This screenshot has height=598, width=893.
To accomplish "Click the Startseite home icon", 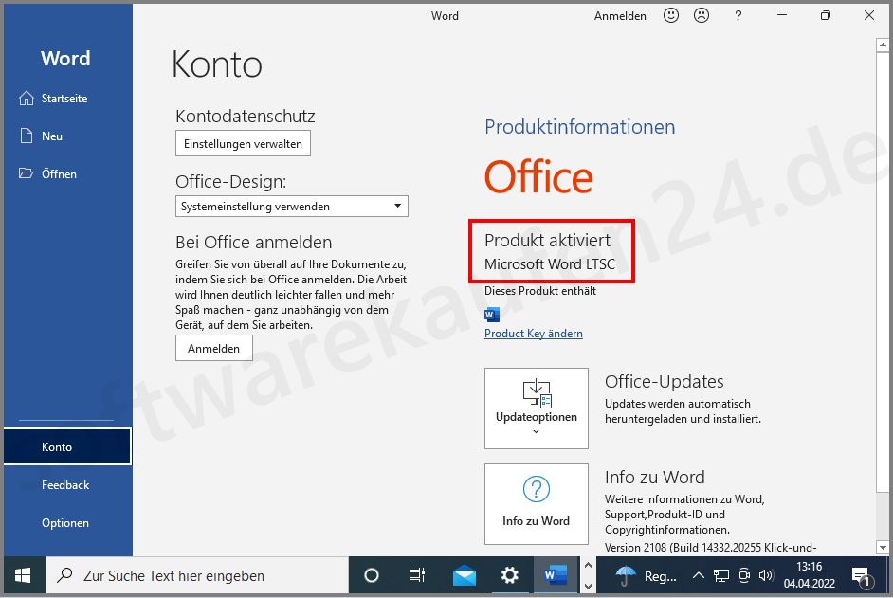I will click(x=28, y=98).
